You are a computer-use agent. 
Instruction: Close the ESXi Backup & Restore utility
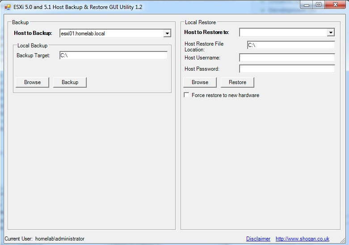[335, 4]
